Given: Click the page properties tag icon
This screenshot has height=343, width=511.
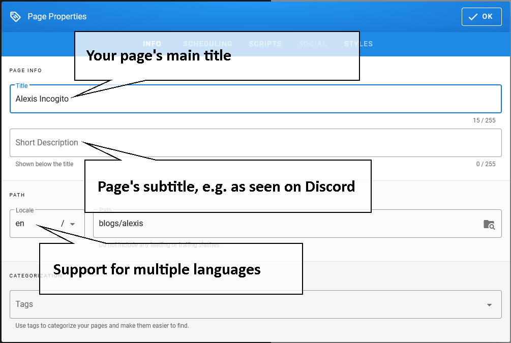Looking at the screenshot, I should point(15,17).
